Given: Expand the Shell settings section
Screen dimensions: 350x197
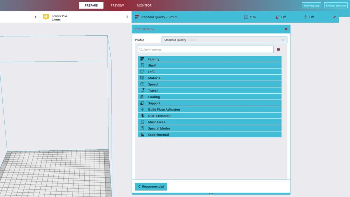Looking at the screenshot, I should pos(210,65).
